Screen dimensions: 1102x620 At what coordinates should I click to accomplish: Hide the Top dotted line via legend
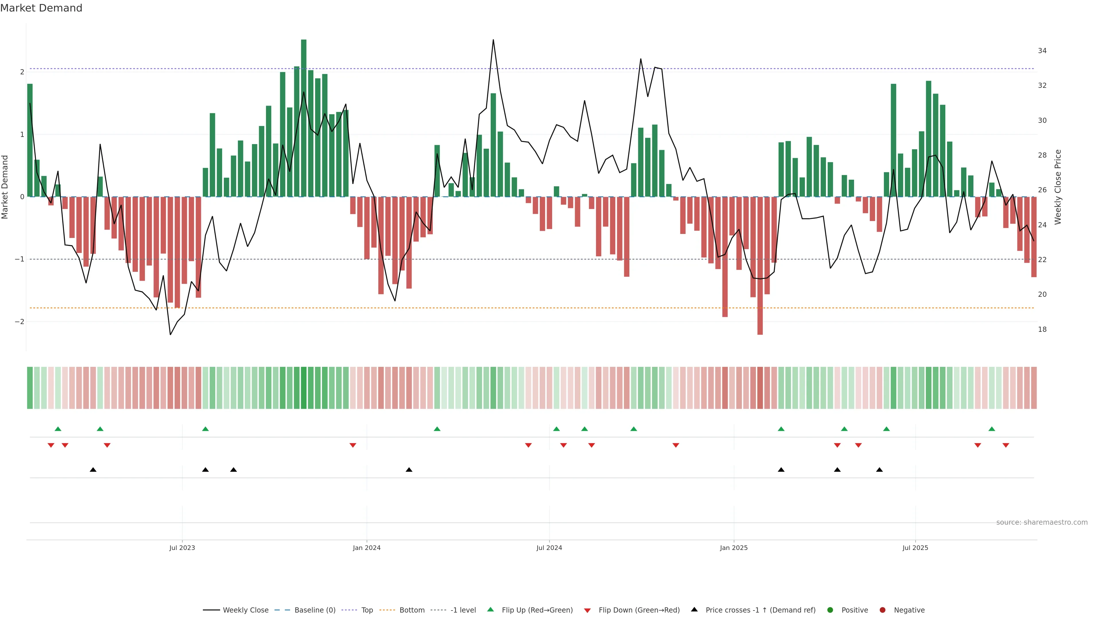[367, 610]
